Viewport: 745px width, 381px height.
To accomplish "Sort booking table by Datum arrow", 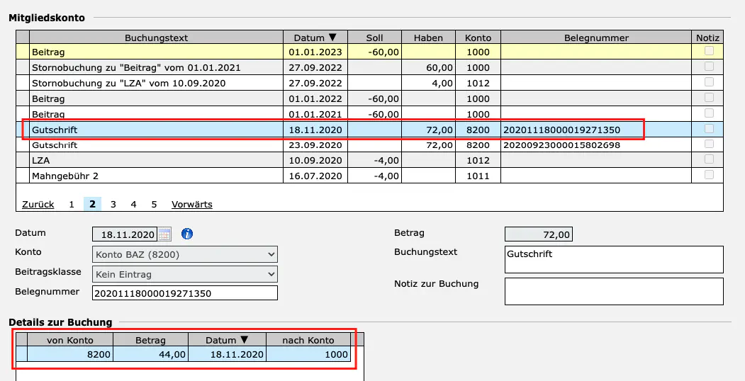I will click(x=332, y=38).
